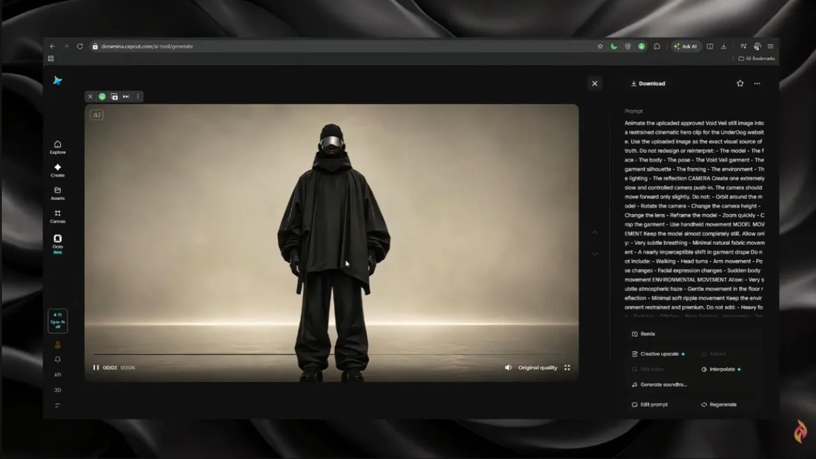This screenshot has height=459, width=816.
Task: Click the fast-forward icon on video toolbar
Action: tap(126, 97)
